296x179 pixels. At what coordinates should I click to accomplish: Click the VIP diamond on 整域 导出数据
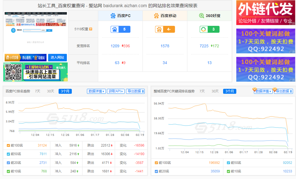point(275,89)
